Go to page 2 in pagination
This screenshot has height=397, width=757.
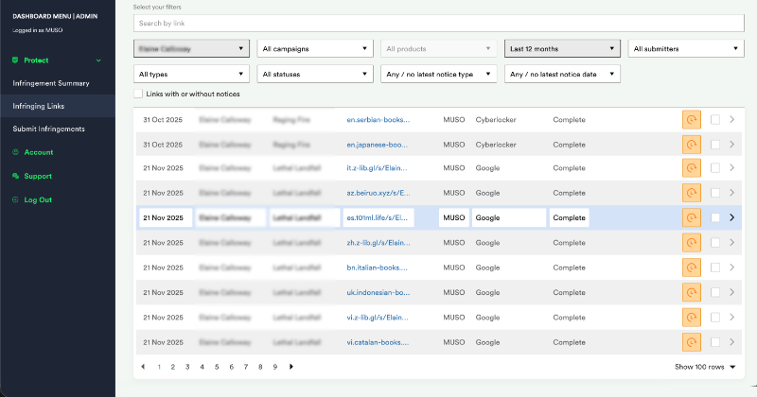pyautogui.click(x=173, y=367)
